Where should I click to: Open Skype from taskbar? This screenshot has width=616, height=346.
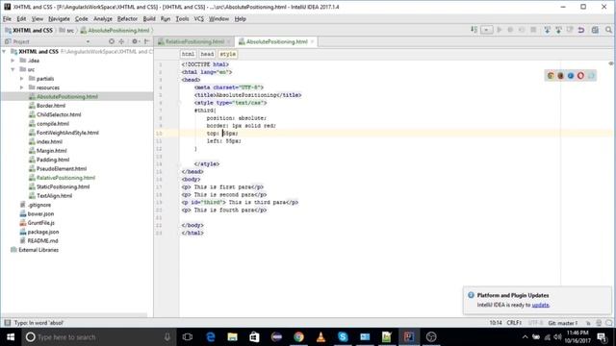[x=343, y=337]
